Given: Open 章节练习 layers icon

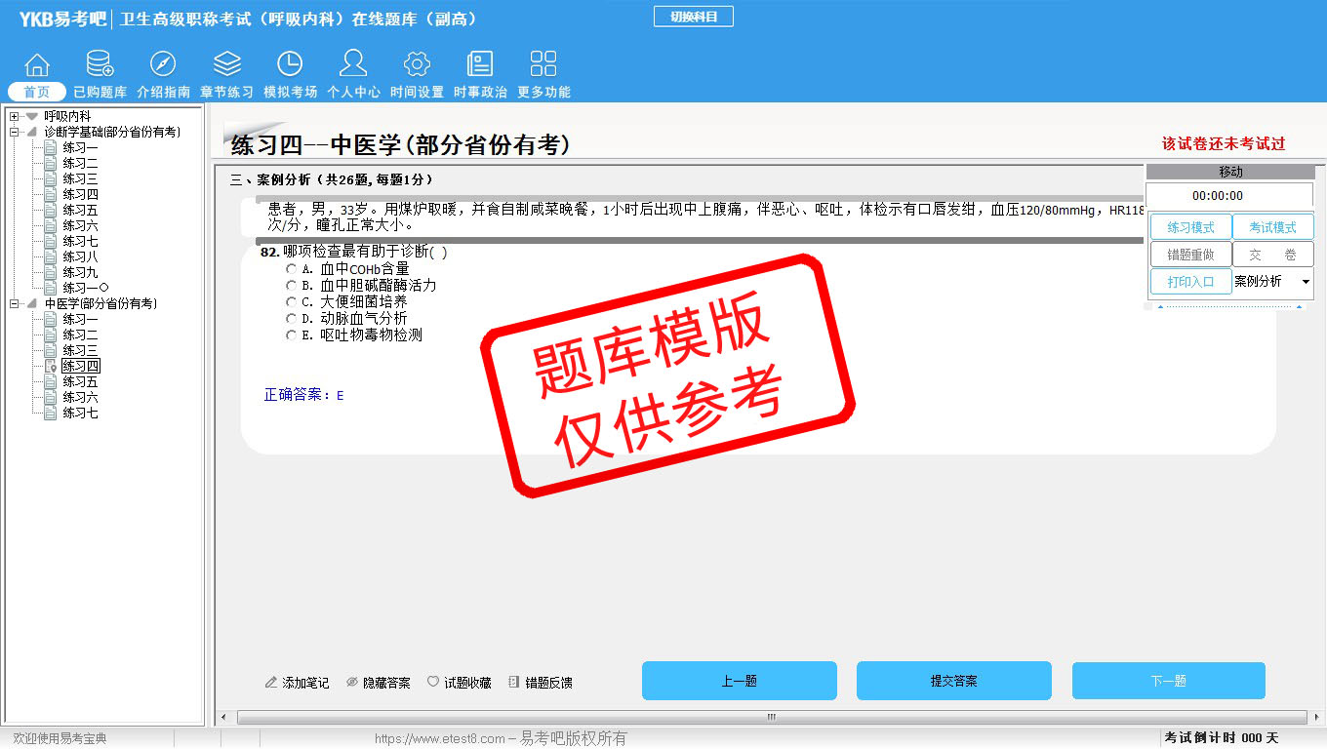Looking at the screenshot, I should click(226, 65).
